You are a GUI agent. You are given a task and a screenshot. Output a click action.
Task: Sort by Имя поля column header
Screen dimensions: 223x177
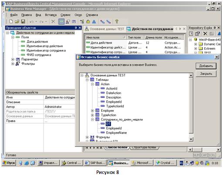point(106,38)
